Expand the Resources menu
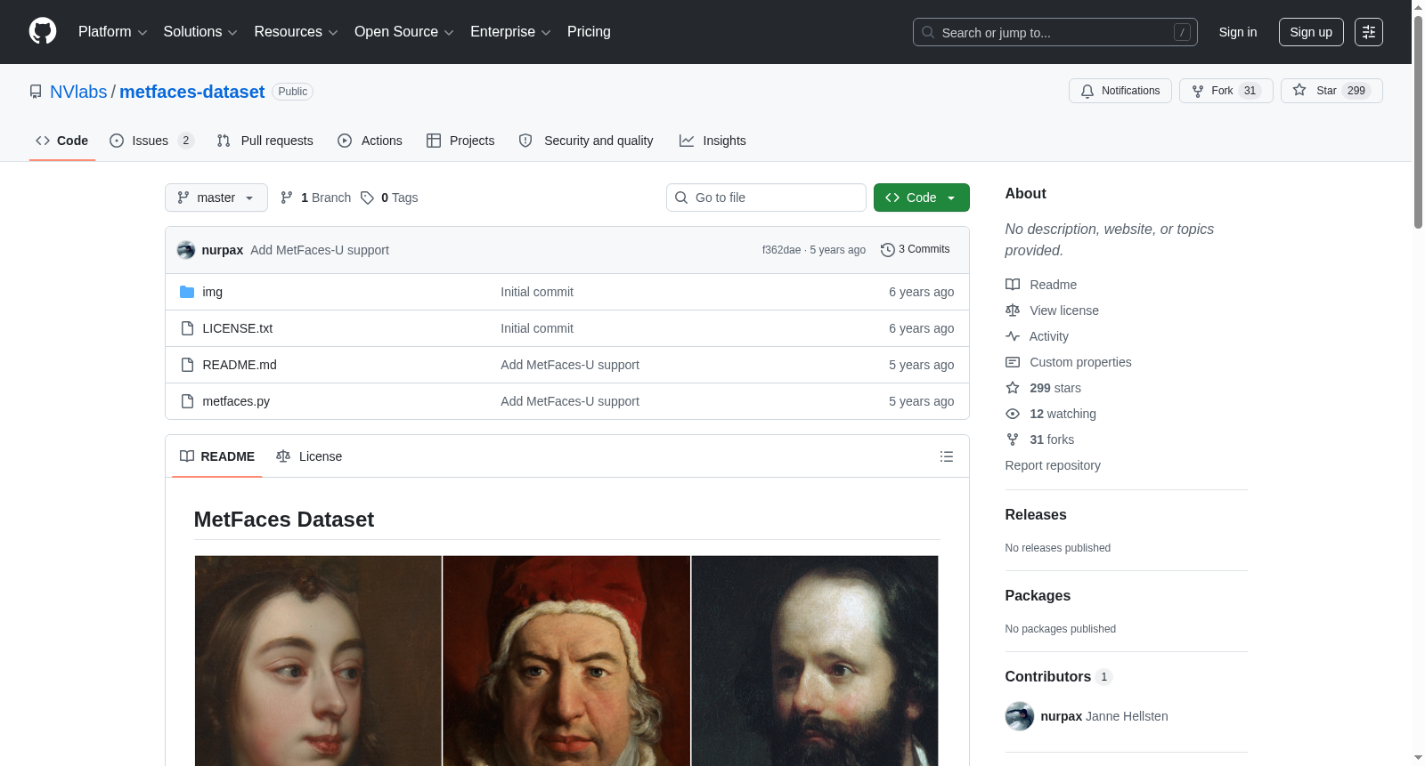 coord(296,32)
